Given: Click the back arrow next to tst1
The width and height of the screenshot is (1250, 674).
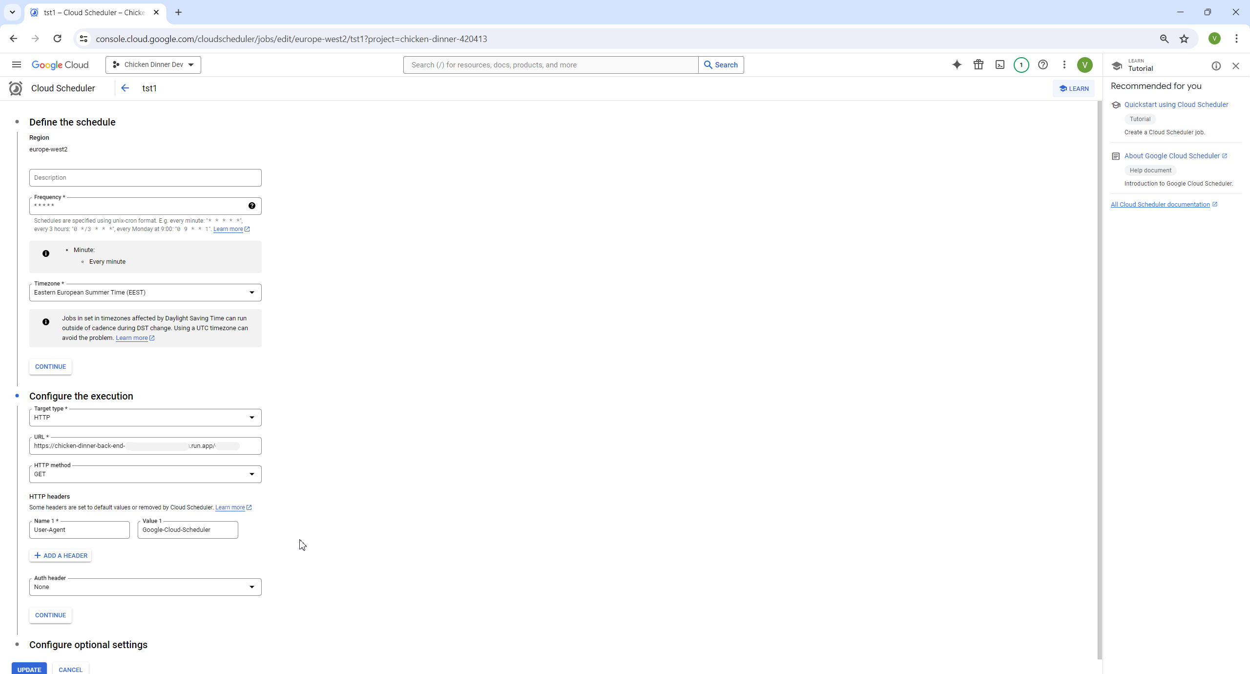Looking at the screenshot, I should pos(125,88).
